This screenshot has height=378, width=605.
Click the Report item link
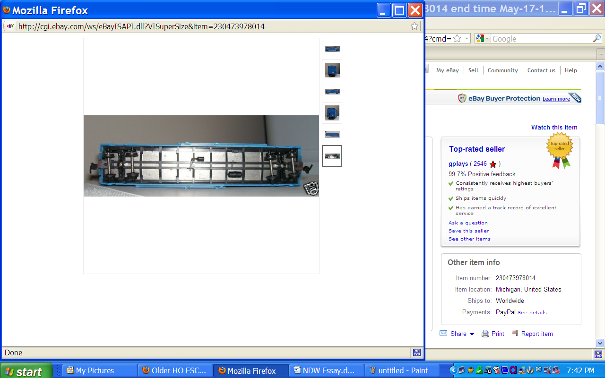(537, 334)
